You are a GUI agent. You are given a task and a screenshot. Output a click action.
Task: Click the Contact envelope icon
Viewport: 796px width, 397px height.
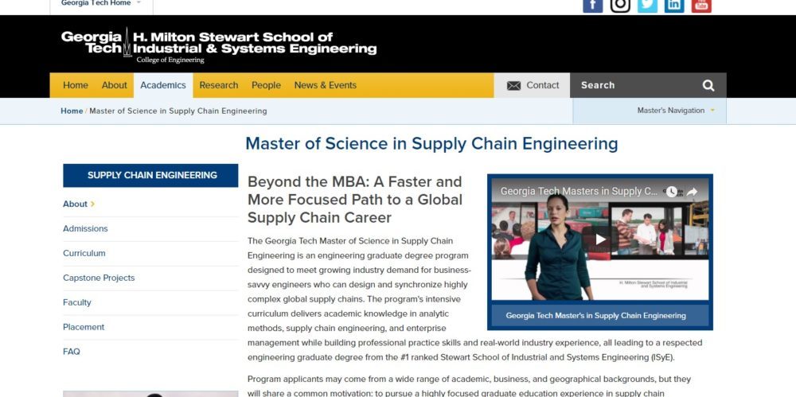coord(513,86)
